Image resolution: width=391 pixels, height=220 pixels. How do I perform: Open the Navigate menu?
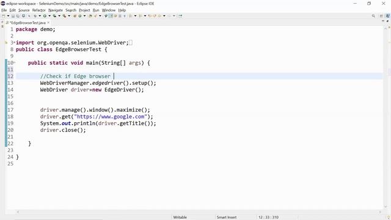click(56, 10)
